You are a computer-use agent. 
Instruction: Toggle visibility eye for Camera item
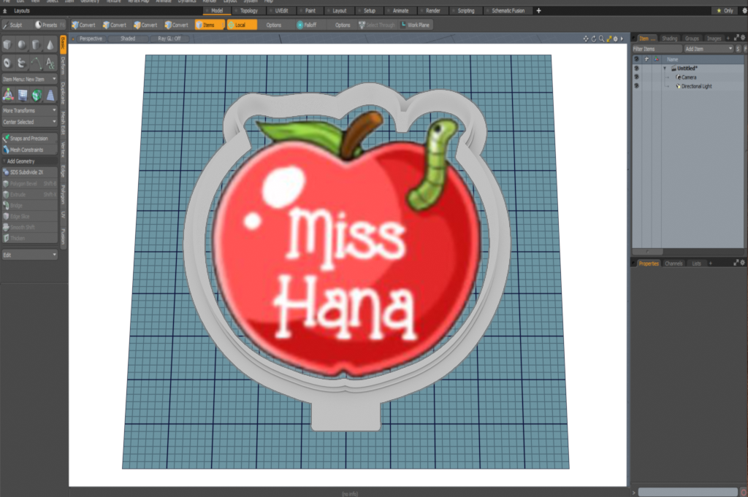pos(636,77)
